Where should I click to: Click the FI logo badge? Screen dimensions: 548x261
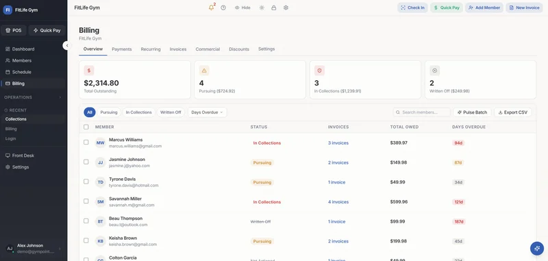8,10
